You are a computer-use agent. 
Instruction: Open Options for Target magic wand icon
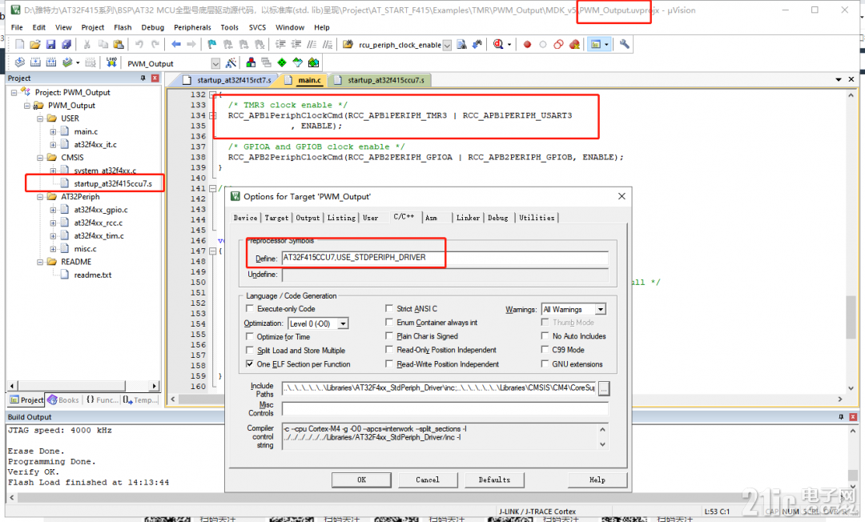pos(231,62)
